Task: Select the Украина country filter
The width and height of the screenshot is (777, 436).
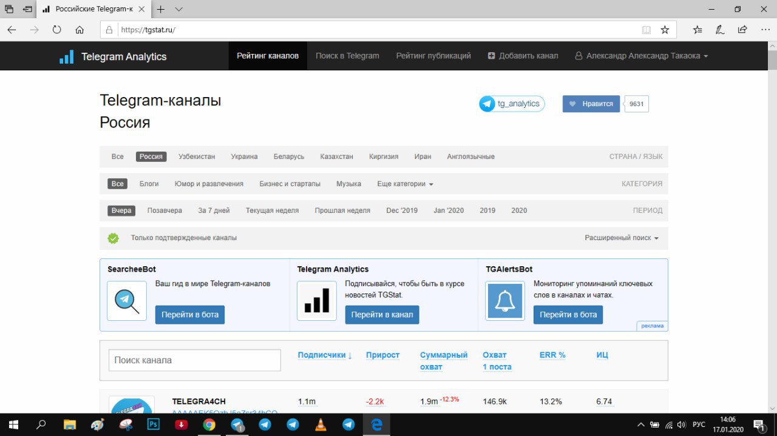Action: (244, 156)
